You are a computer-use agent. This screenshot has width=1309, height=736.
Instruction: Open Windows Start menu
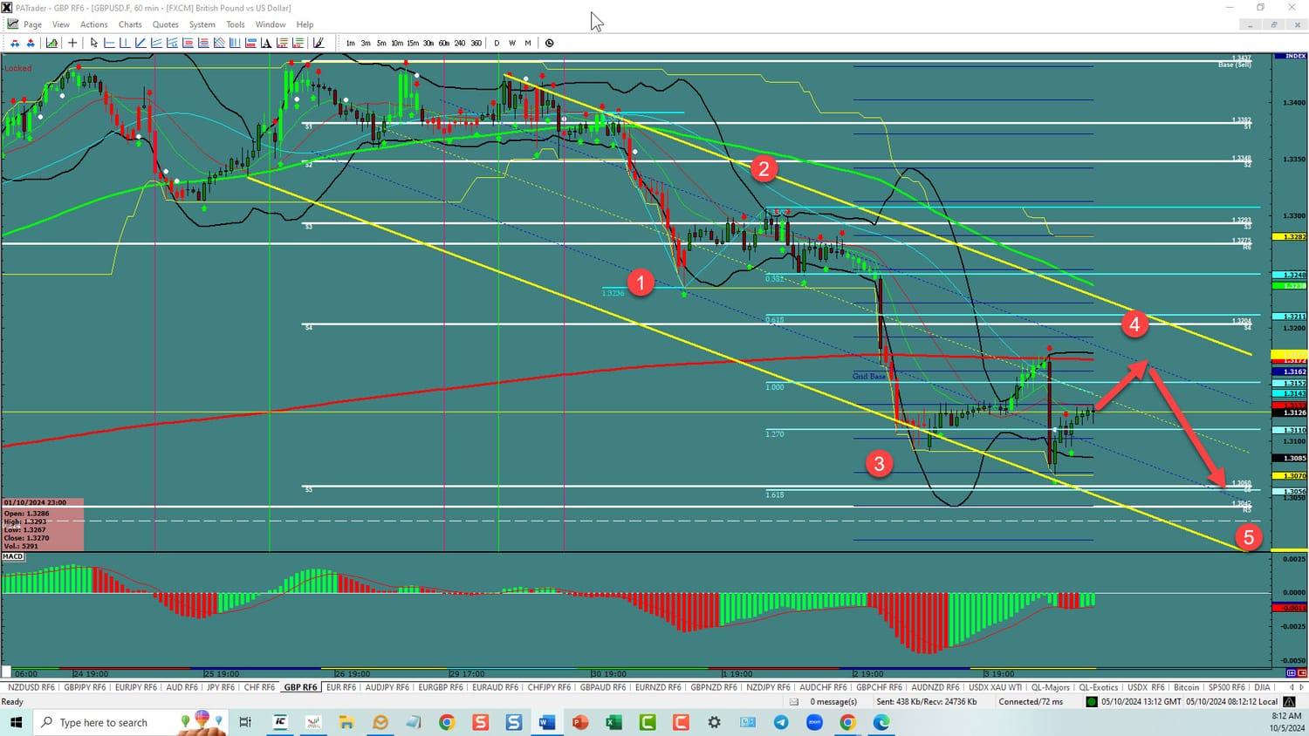point(16,722)
